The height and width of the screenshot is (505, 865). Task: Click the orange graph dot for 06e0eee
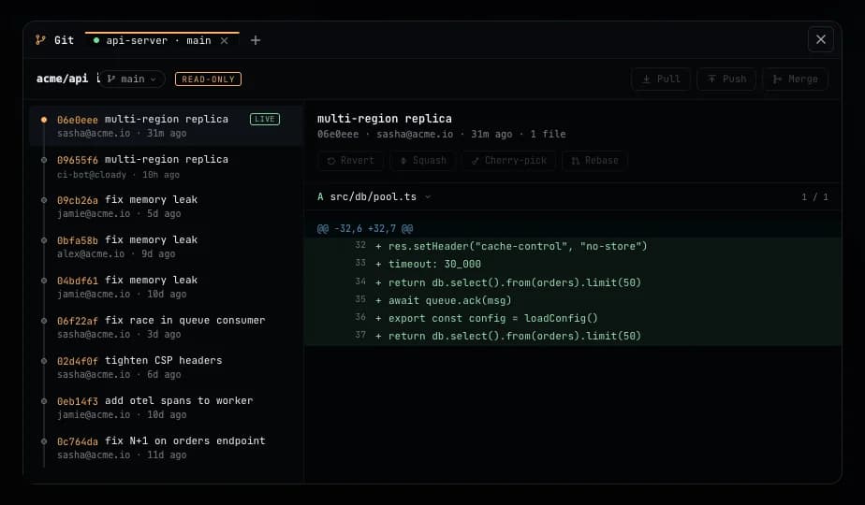(44, 120)
